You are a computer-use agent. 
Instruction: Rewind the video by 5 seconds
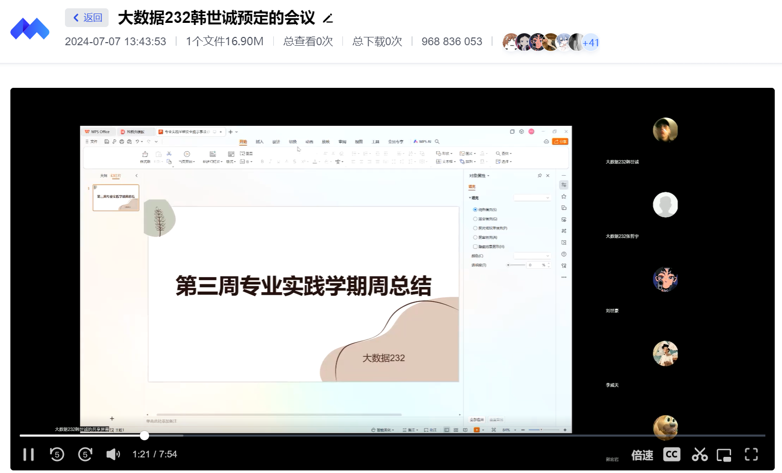click(57, 455)
